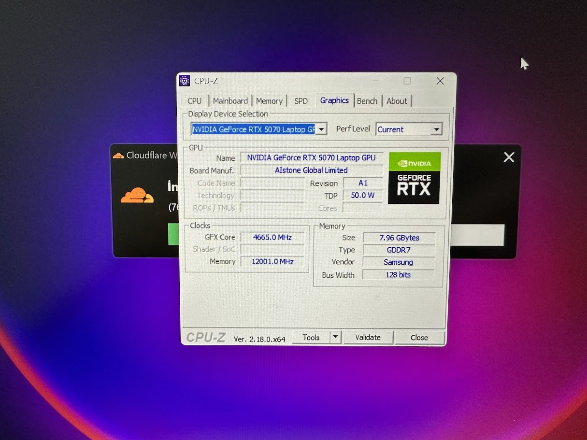
Task: Click the GPU Name field
Action: point(311,158)
